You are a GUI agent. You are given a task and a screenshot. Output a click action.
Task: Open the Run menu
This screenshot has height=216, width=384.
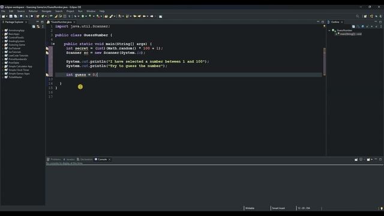(80, 11)
